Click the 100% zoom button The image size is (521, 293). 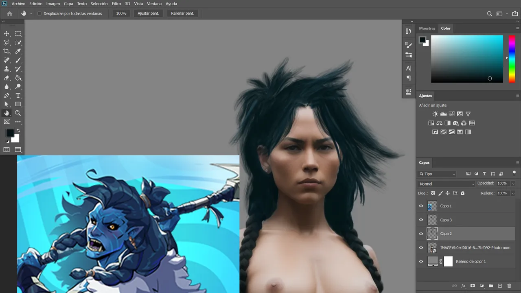(x=121, y=13)
